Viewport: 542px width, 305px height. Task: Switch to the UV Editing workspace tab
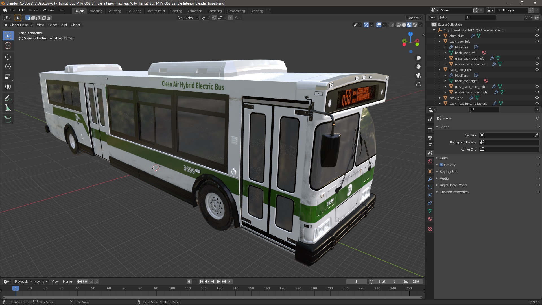coord(134,11)
